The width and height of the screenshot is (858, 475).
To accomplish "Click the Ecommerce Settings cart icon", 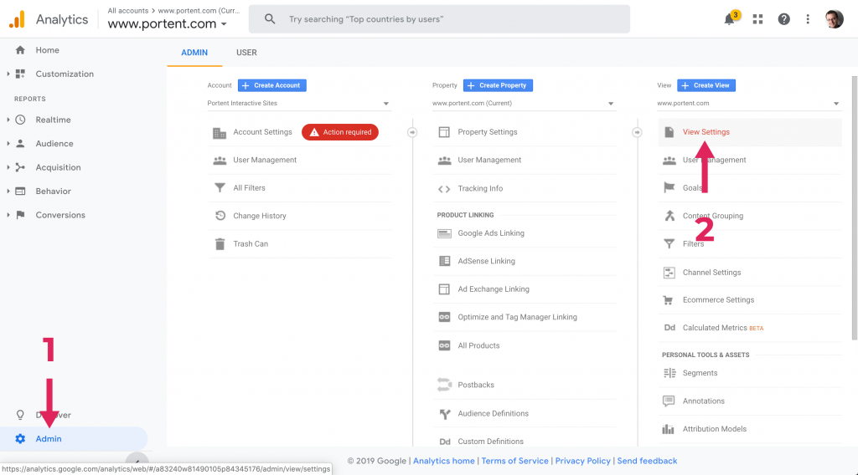I will click(x=669, y=300).
